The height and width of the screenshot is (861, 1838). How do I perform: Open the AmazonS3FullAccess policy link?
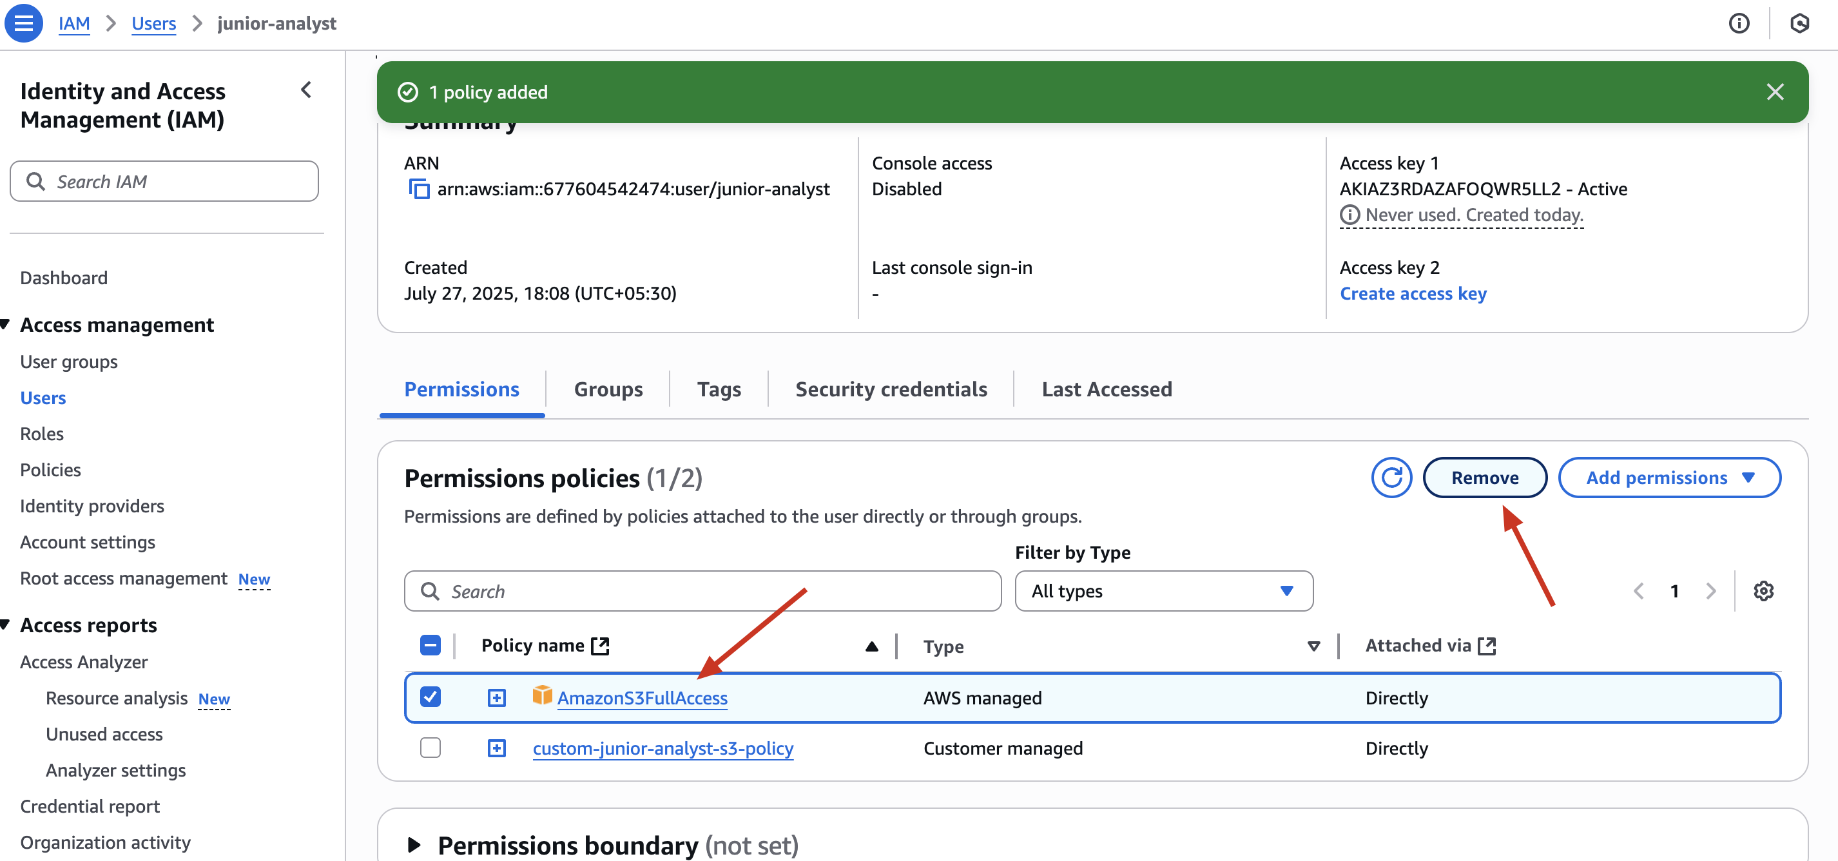642,698
